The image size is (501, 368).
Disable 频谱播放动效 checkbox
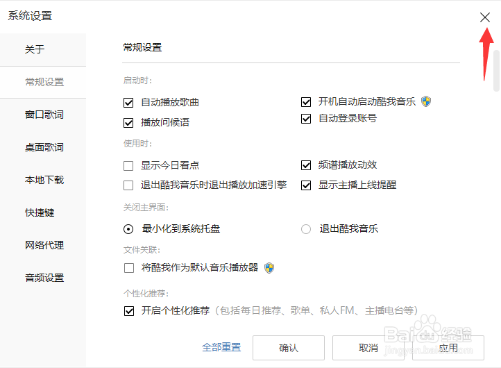pyautogui.click(x=306, y=165)
